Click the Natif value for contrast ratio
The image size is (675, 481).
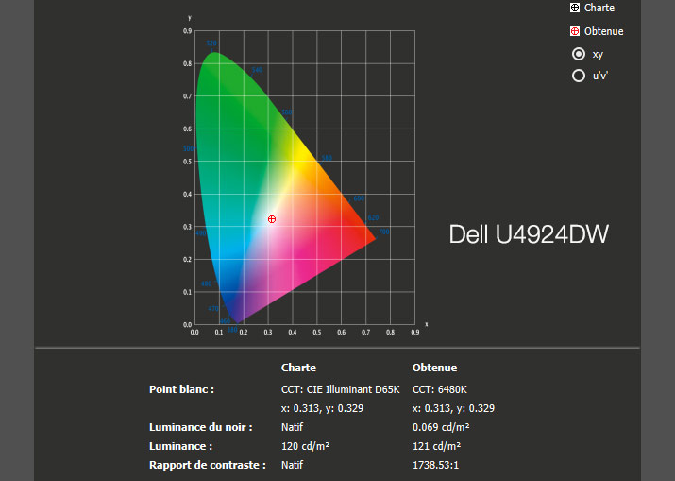pyautogui.click(x=292, y=465)
